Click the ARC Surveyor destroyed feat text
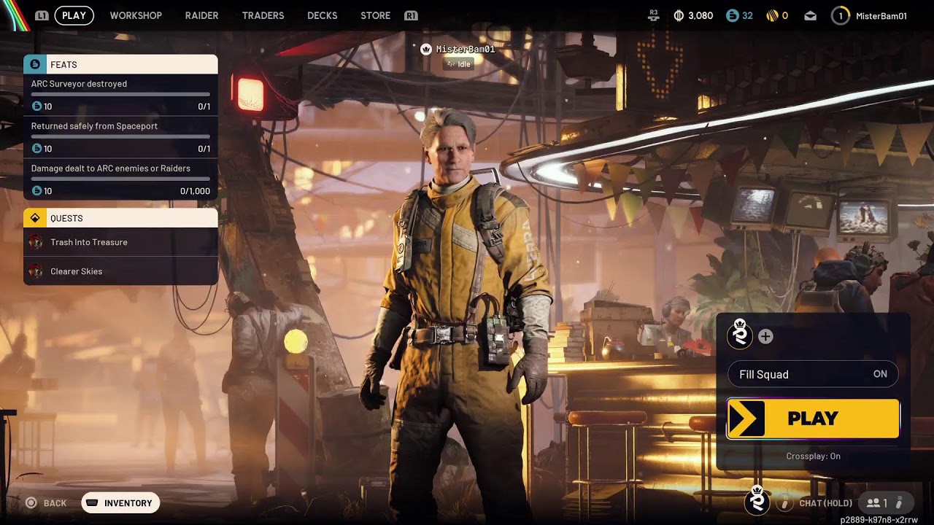 point(79,84)
